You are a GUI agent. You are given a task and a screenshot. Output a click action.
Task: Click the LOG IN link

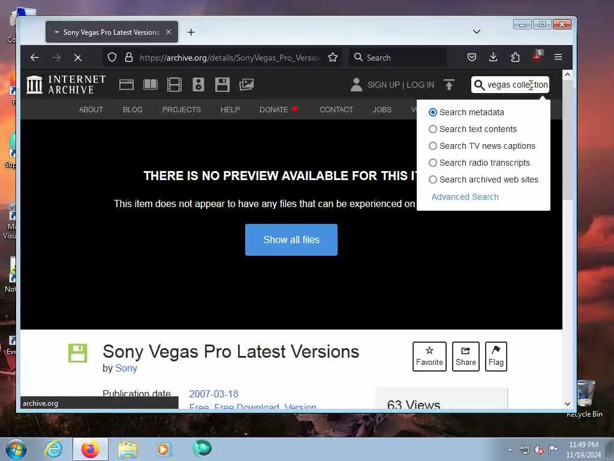[420, 85]
